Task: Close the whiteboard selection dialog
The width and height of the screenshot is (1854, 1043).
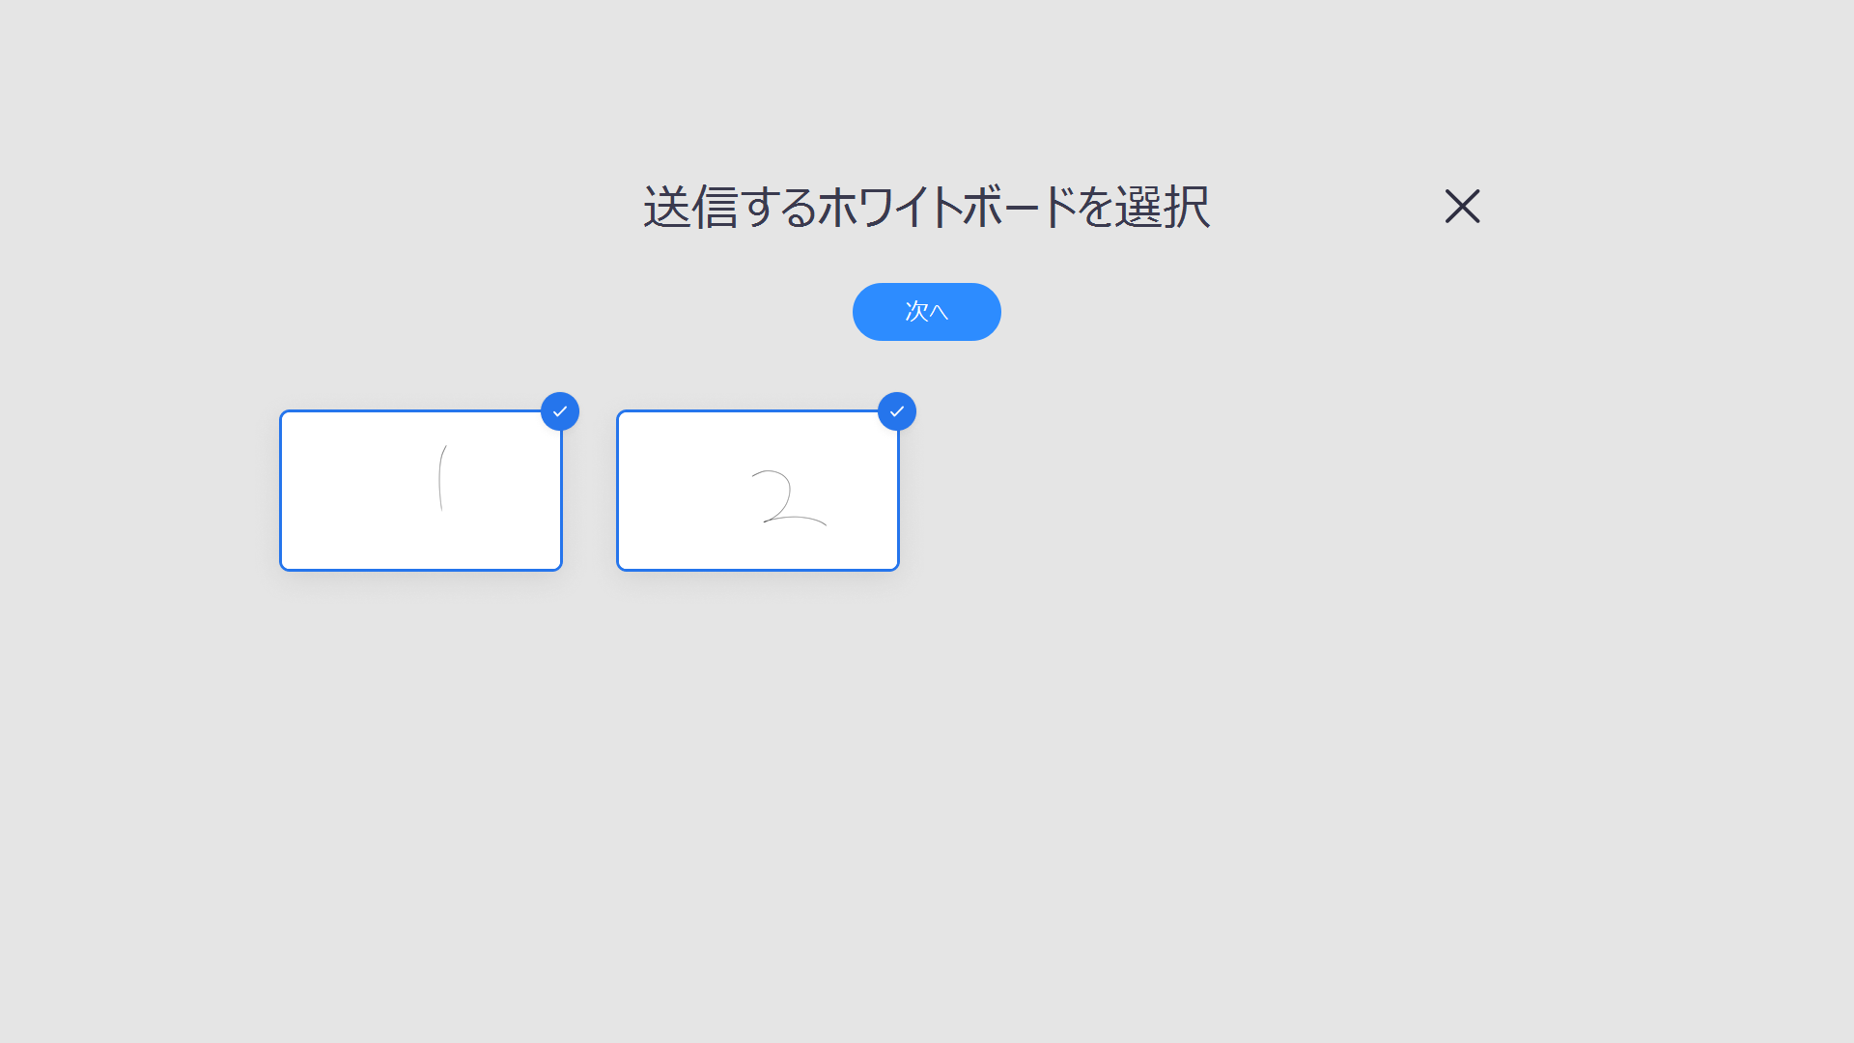Action: pyautogui.click(x=1461, y=205)
